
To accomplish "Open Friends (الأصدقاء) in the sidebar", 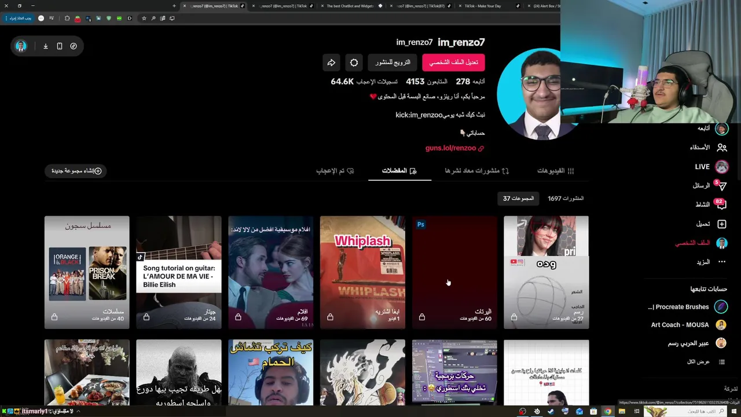I will pos(707,148).
